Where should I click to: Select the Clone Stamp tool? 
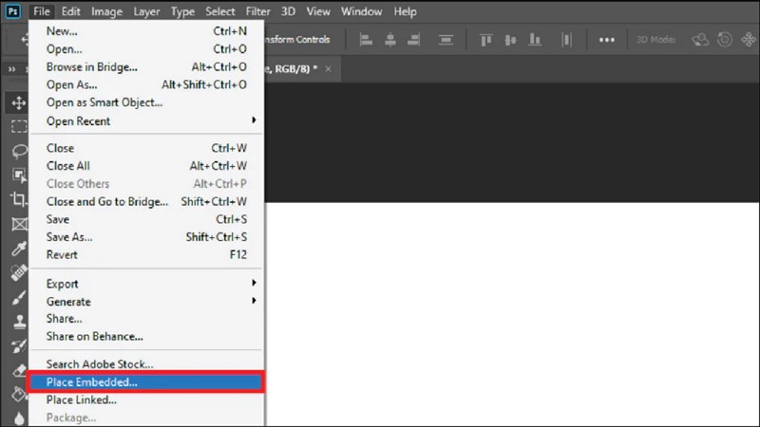[19, 322]
